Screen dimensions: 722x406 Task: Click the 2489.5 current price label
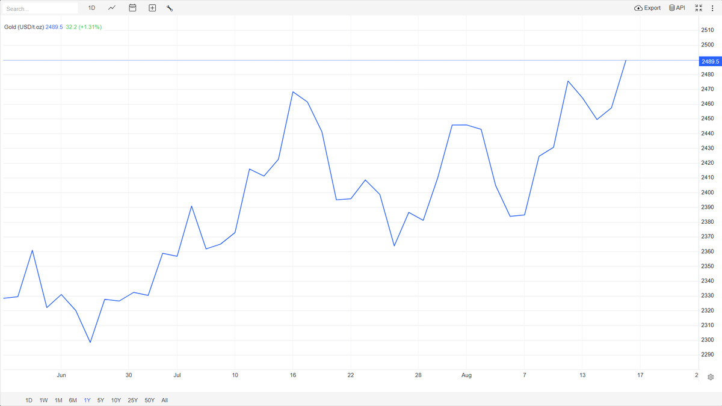(x=710, y=61)
